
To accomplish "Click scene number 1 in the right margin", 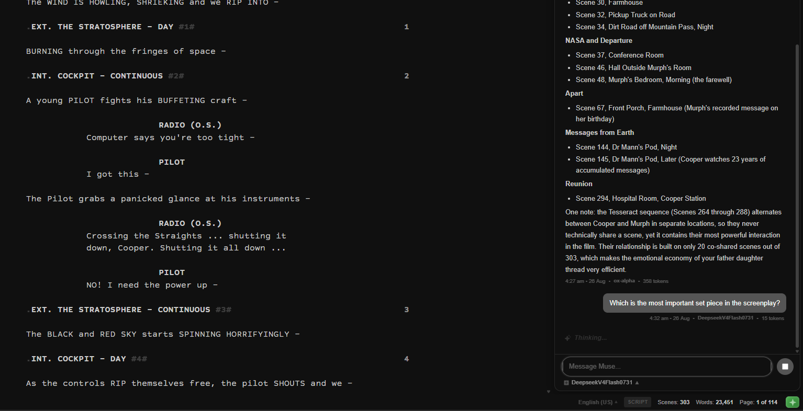I will 406,27.
